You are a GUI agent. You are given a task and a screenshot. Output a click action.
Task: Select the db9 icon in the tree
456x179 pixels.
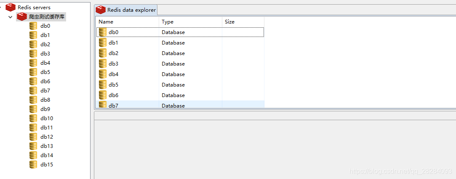pyautogui.click(x=33, y=109)
